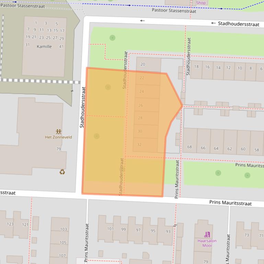Select the Haarsalon Mooi hairdresser icon

point(207,235)
